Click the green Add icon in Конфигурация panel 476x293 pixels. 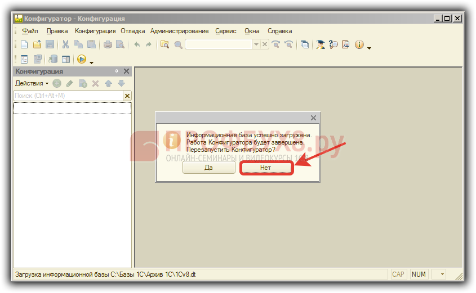pos(57,83)
